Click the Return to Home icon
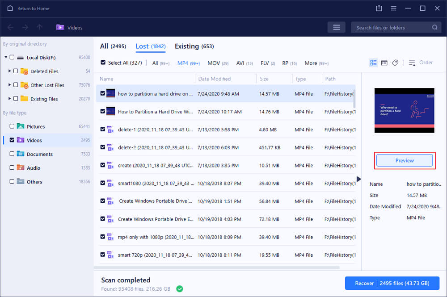The width and height of the screenshot is (447, 297). click(x=9, y=8)
